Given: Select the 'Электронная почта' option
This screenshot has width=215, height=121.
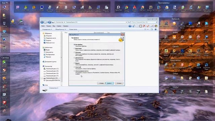Looking at the screenshot, I should click(81, 71).
